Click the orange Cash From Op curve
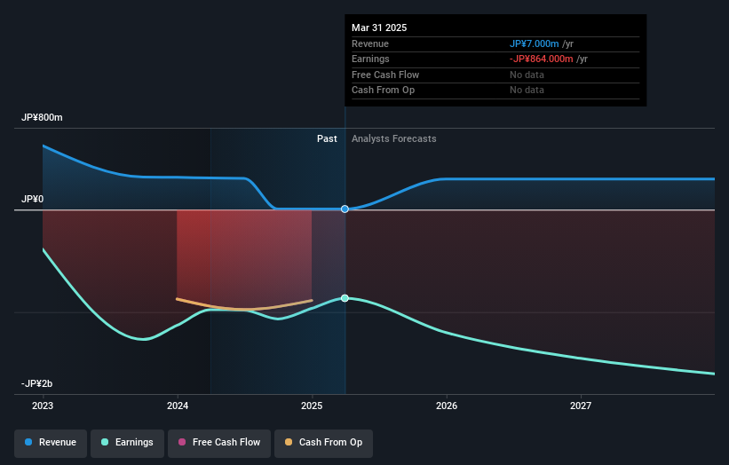 pos(244,309)
